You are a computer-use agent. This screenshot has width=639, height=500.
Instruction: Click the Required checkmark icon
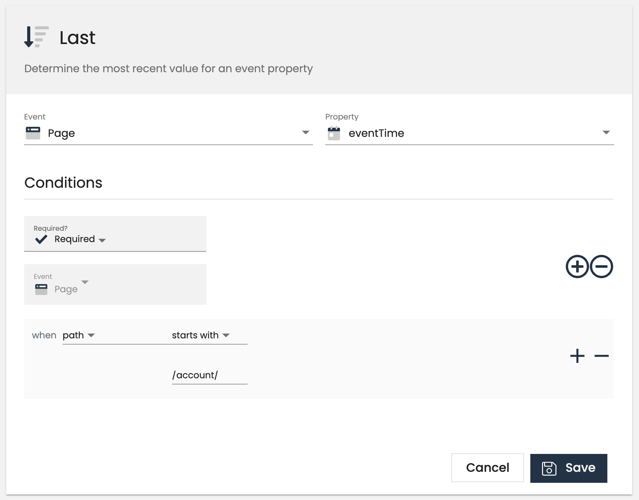click(x=41, y=239)
